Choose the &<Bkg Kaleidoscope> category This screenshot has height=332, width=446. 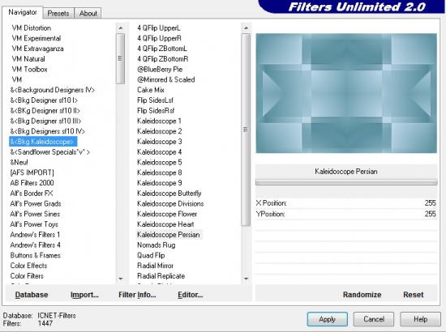(43, 142)
